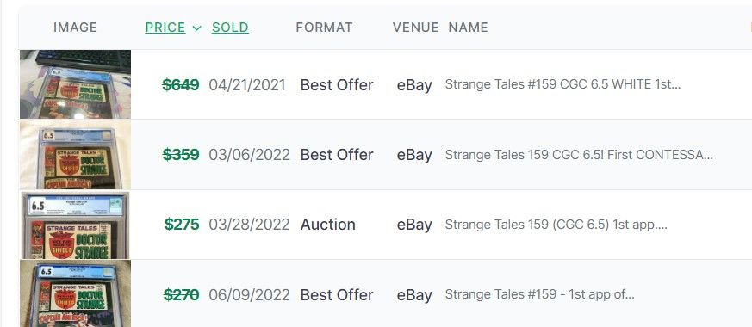Open listing 'Strange Tales 159 (CGC 6.5) 1st app....'
The image size is (752, 327).
(556, 225)
